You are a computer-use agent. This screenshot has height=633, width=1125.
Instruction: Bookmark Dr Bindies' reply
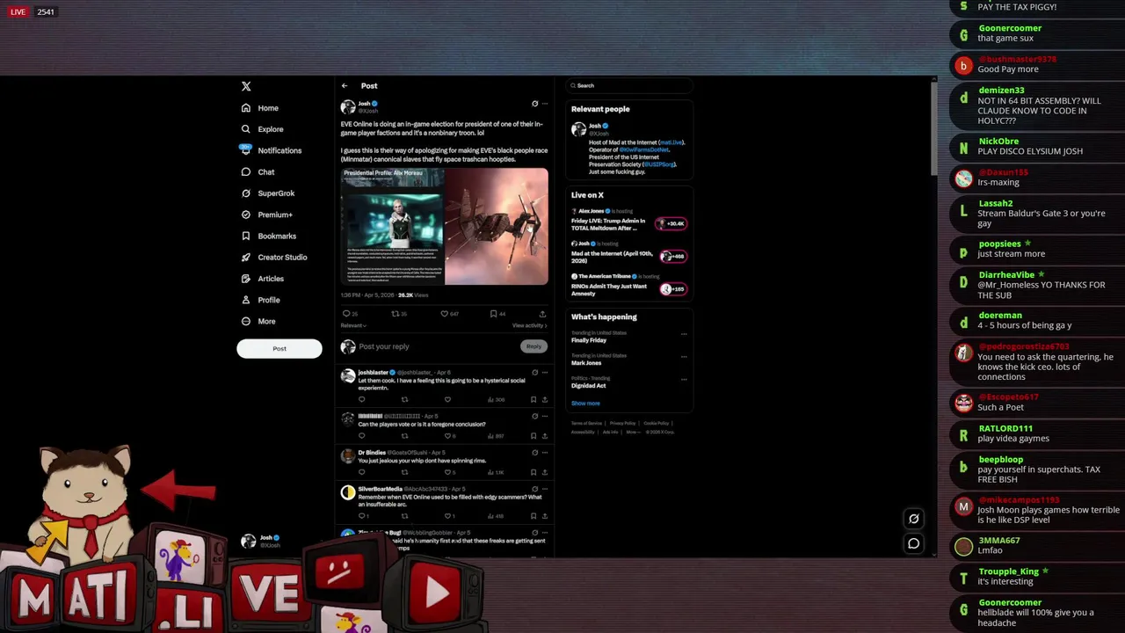tap(533, 472)
